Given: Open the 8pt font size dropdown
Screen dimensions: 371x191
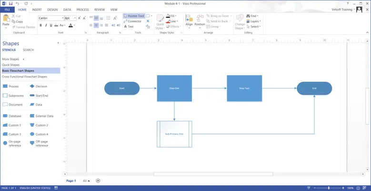Looking at the screenshot, I should [x=75, y=18].
